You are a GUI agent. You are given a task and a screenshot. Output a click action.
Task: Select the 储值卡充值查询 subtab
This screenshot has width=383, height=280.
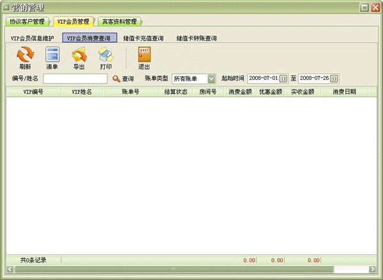tap(144, 38)
